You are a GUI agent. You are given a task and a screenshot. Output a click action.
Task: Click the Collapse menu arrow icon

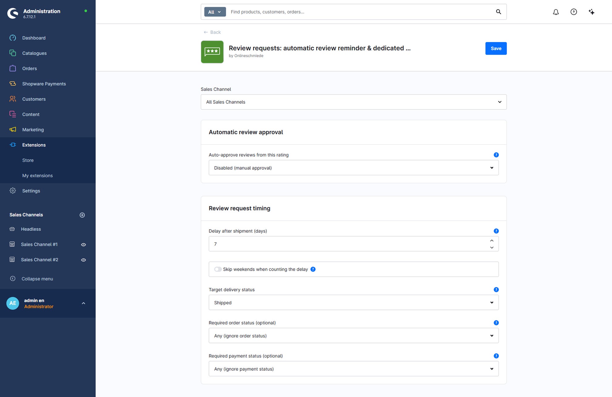13,279
